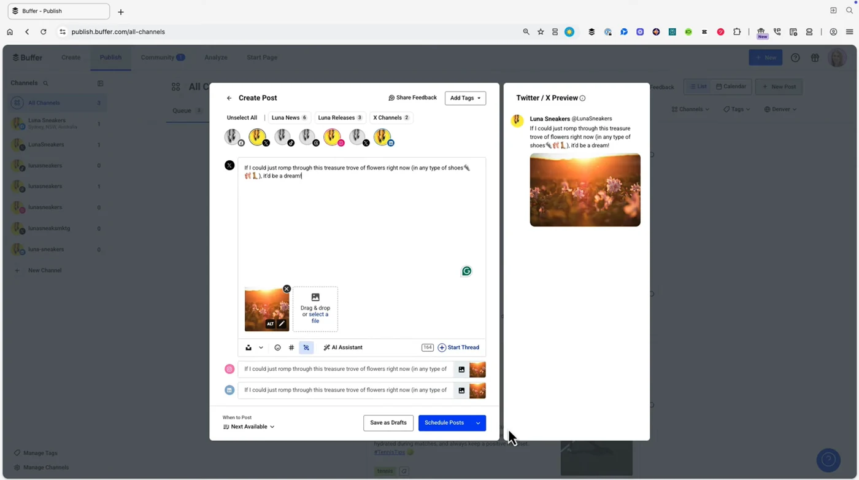Add ALT text to attached image
The image size is (859, 480).
(270, 324)
